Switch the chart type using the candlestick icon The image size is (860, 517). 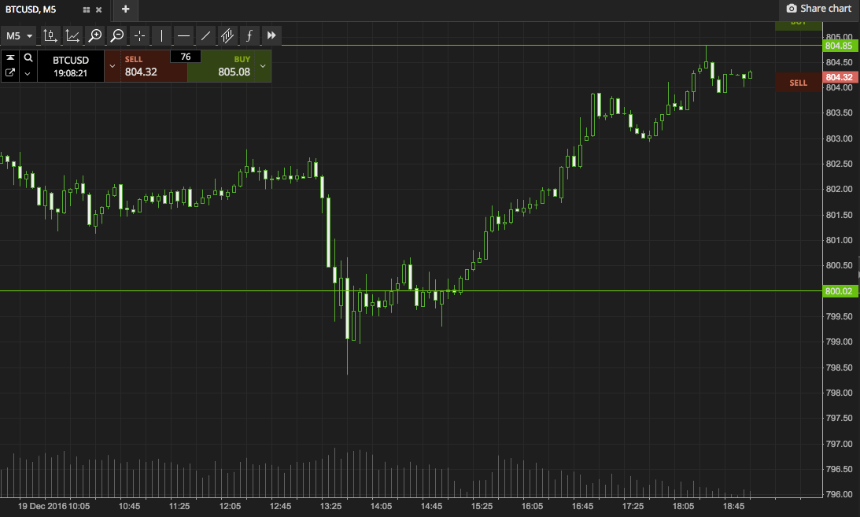click(x=50, y=35)
